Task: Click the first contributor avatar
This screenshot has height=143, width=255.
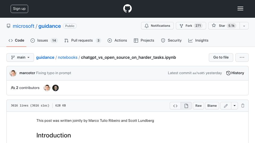Action: click(x=47, y=88)
